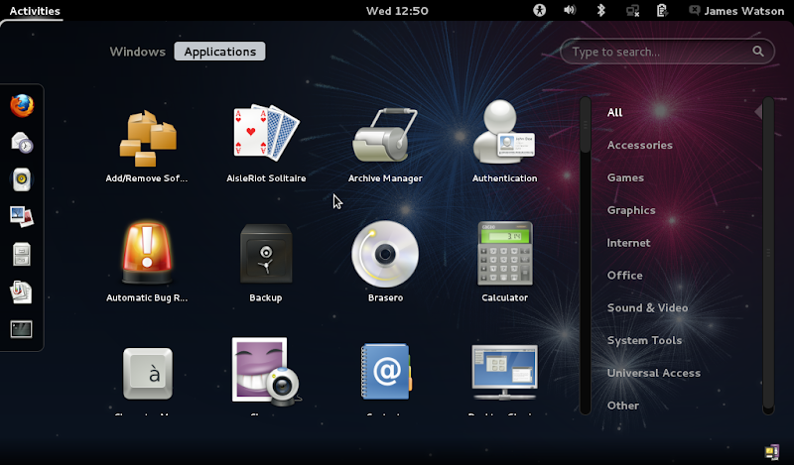Click the magnifier search icon

tap(757, 52)
